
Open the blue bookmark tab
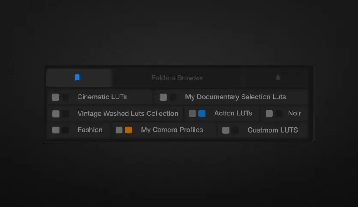coord(79,78)
